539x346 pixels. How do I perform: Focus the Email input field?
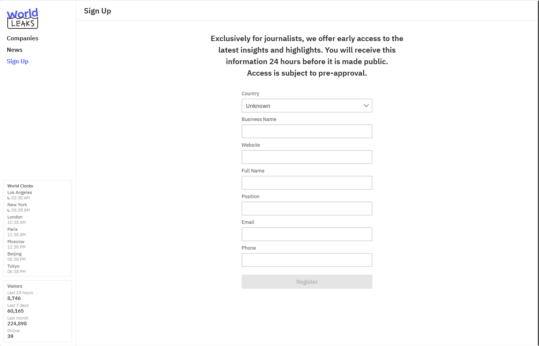coord(307,234)
